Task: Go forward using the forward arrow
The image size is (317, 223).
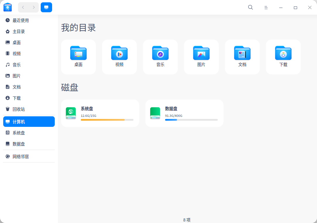Action: tap(34, 7)
